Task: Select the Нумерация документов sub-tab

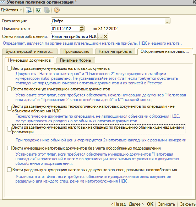Action: point(29,60)
